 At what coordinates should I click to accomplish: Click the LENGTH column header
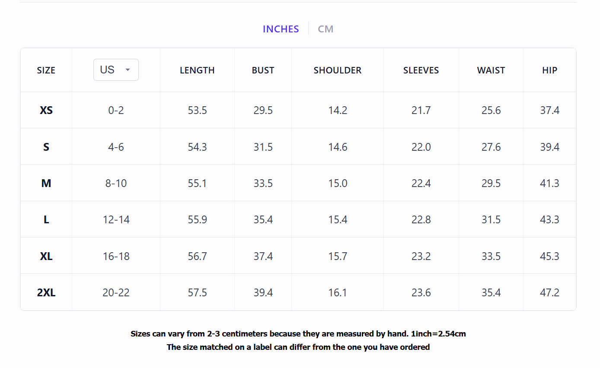197,70
